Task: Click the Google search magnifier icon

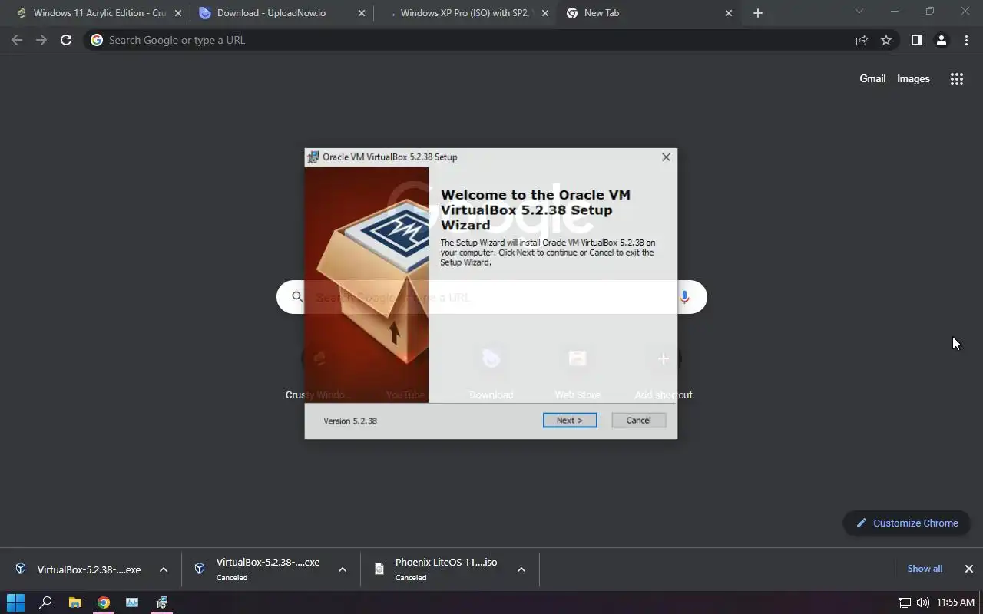Action: pyautogui.click(x=297, y=297)
